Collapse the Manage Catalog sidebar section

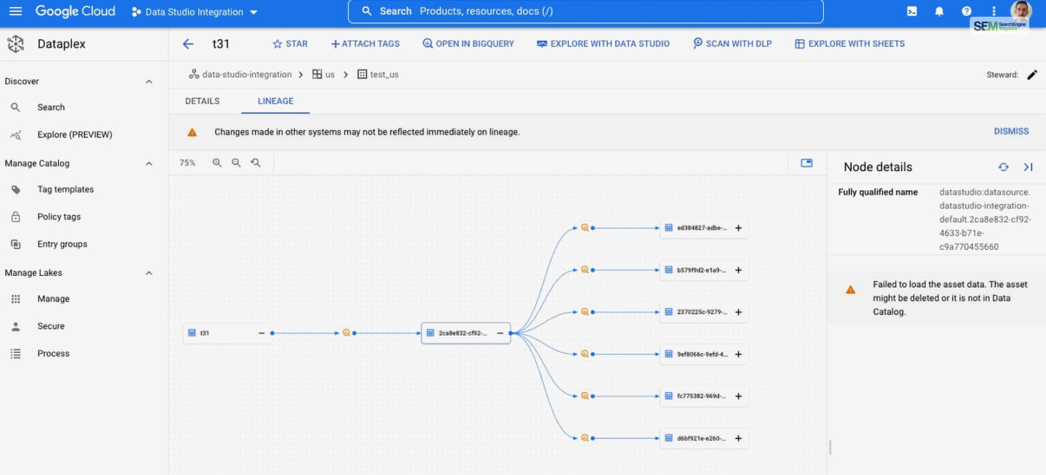[149, 163]
